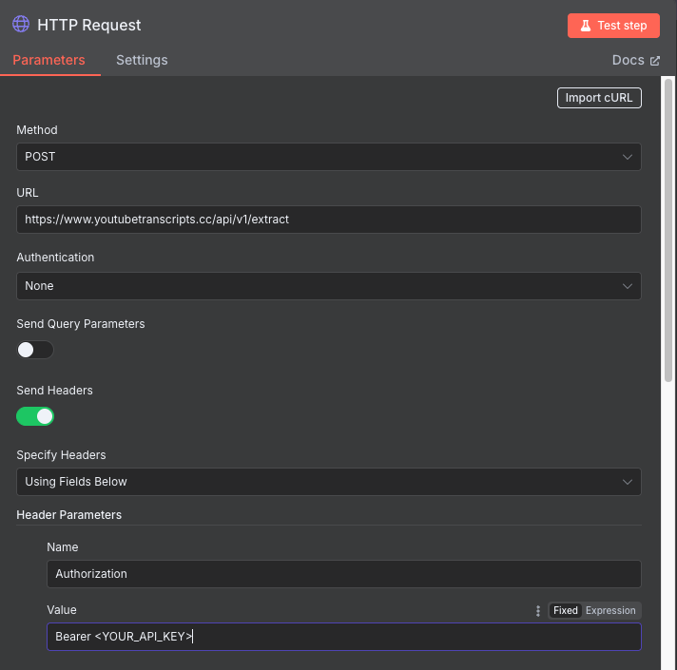The width and height of the screenshot is (677, 670).
Task: Click the HTTP Request node title
Action: tap(89, 25)
